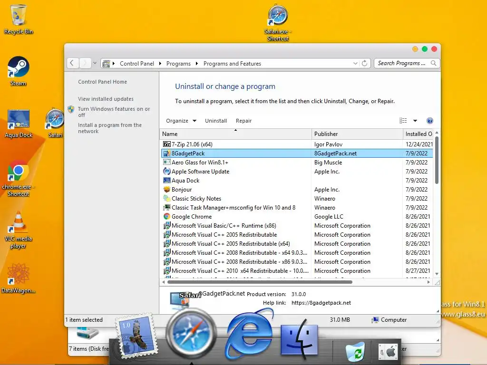Screen dimensions: 487x365
Task: Click the search magnifier icon
Action: point(434,63)
